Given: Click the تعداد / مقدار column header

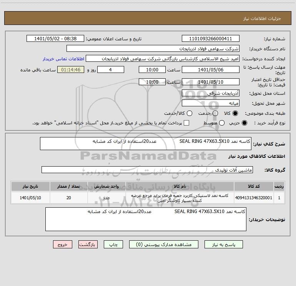Looking at the screenshot, I should click(x=68, y=186).
